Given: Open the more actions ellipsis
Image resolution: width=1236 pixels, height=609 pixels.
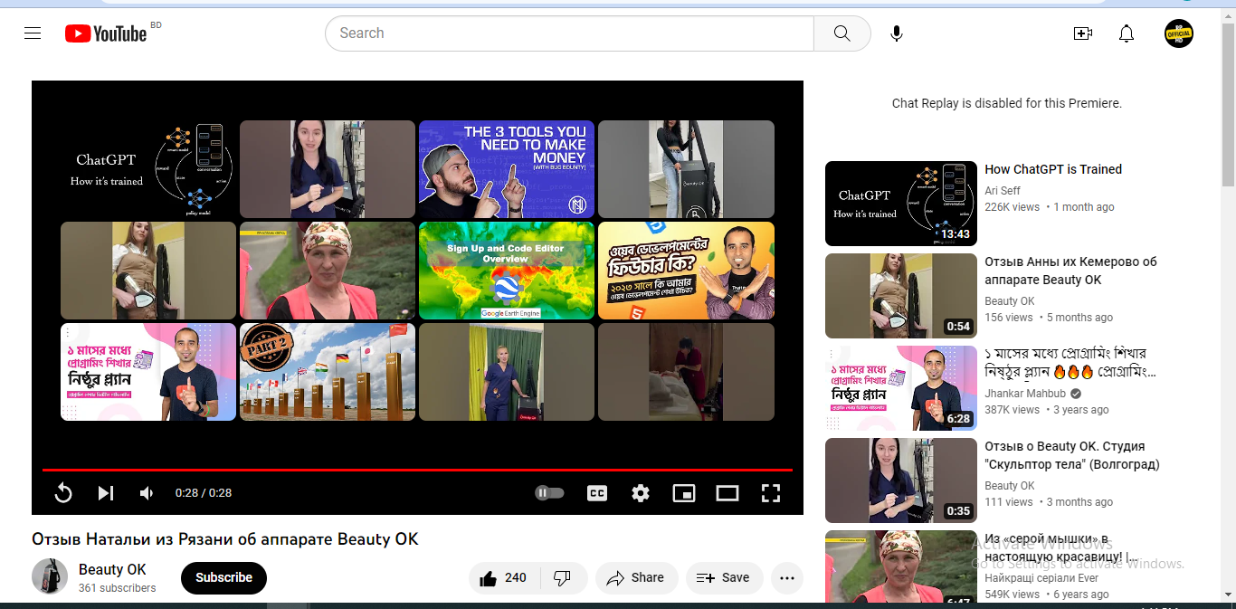Looking at the screenshot, I should (787, 578).
